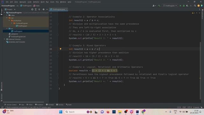Go to next highlighted error arrow
This screenshot has width=204, height=115.
click(200, 13)
